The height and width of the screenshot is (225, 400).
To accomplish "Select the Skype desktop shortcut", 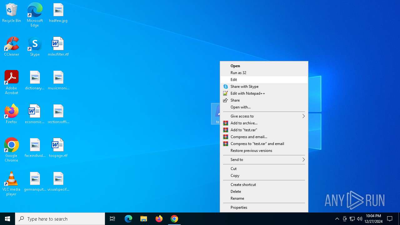I will pyautogui.click(x=35, y=47).
